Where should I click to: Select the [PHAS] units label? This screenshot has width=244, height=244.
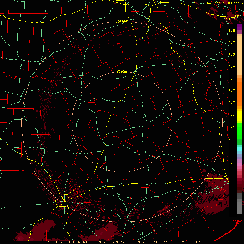click(x=229, y=19)
